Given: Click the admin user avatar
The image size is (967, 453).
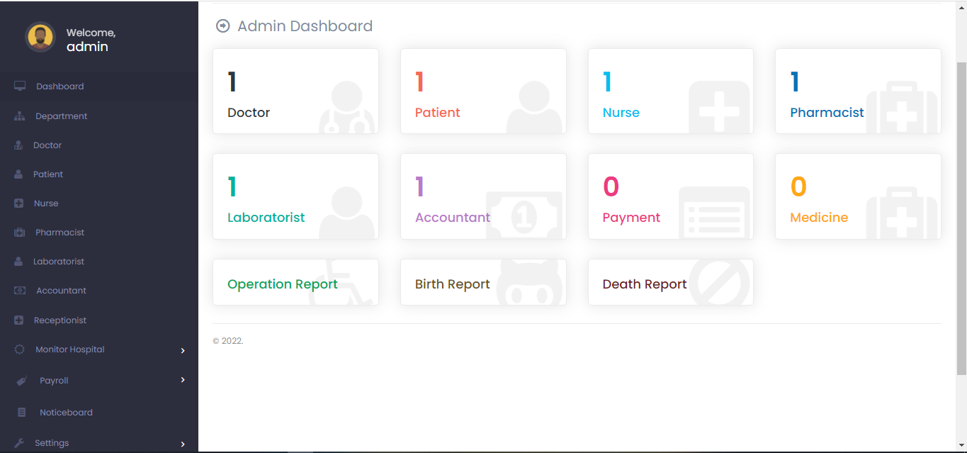Looking at the screenshot, I should pyautogui.click(x=40, y=37).
